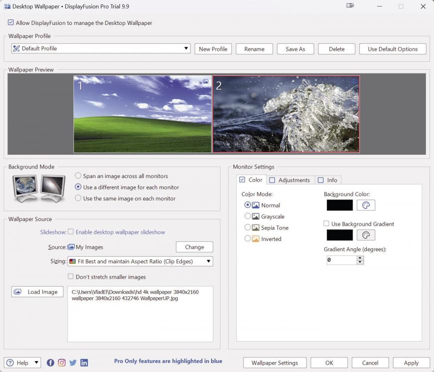434x372 pixels.
Task: Switch to the Adjustments tab
Action: point(290,180)
